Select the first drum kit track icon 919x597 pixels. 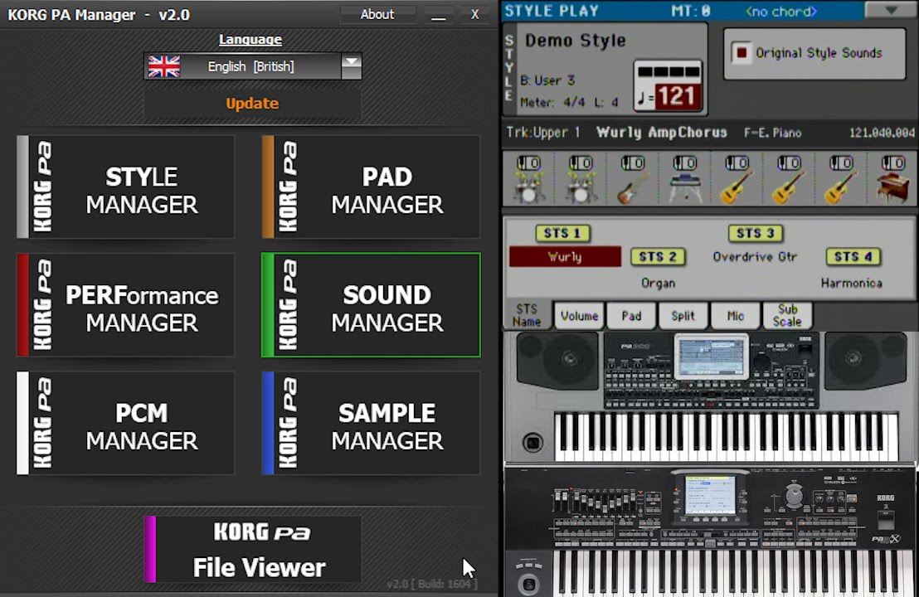tap(528, 187)
